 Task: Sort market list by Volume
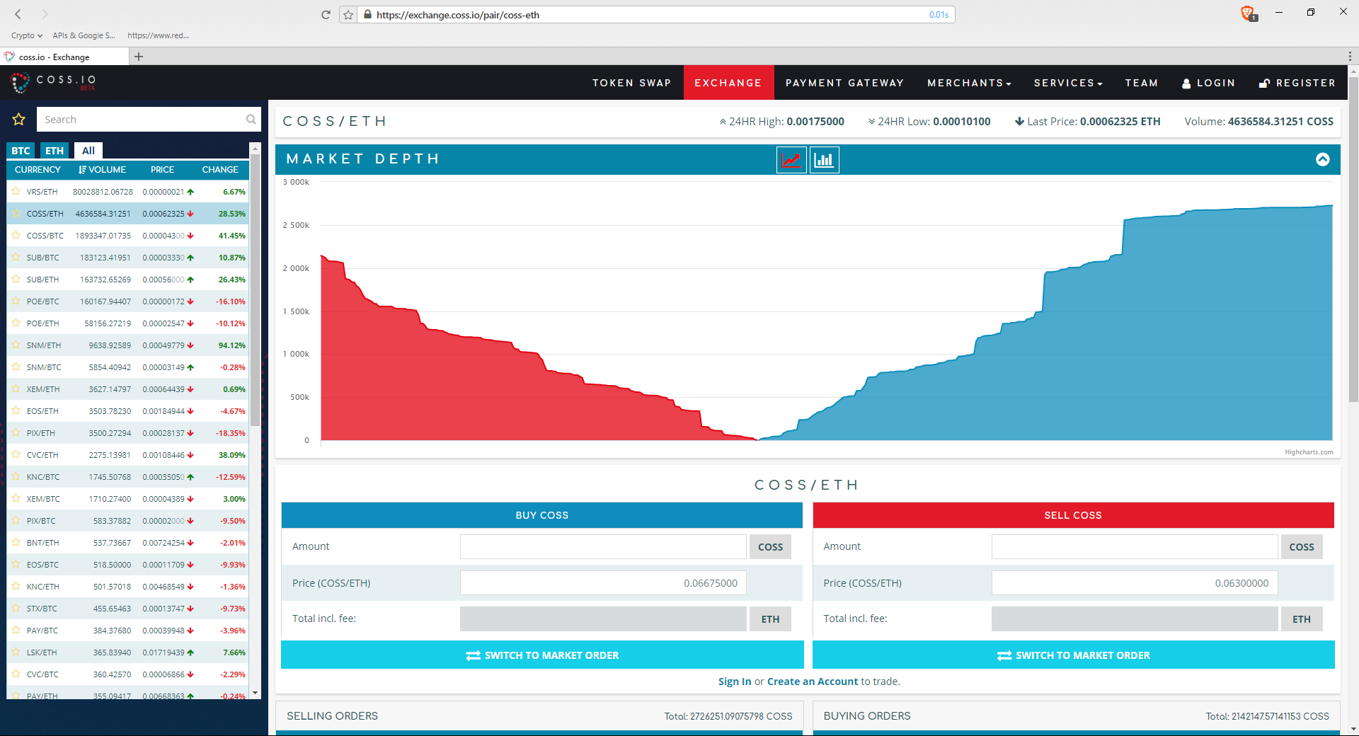click(x=103, y=170)
